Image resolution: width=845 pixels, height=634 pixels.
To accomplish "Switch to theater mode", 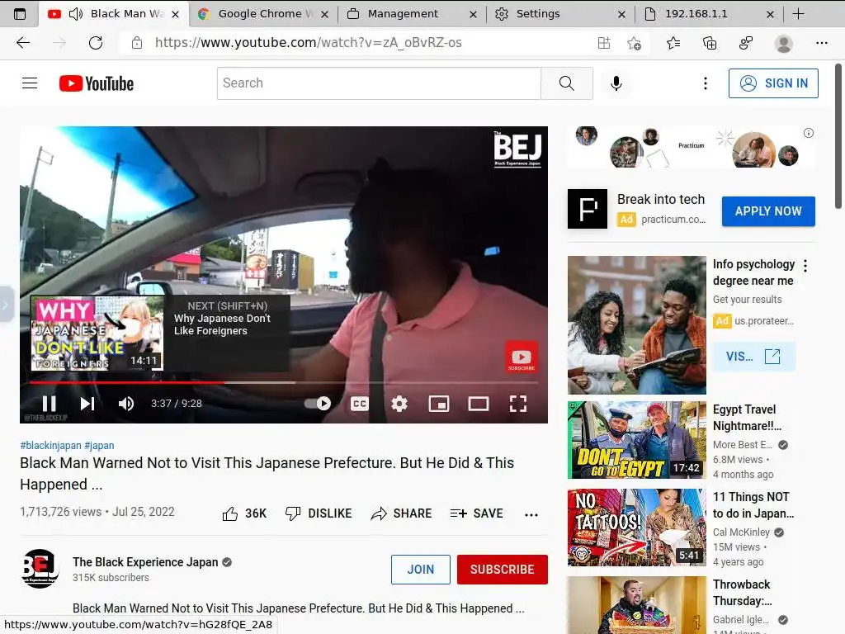I will tap(478, 403).
